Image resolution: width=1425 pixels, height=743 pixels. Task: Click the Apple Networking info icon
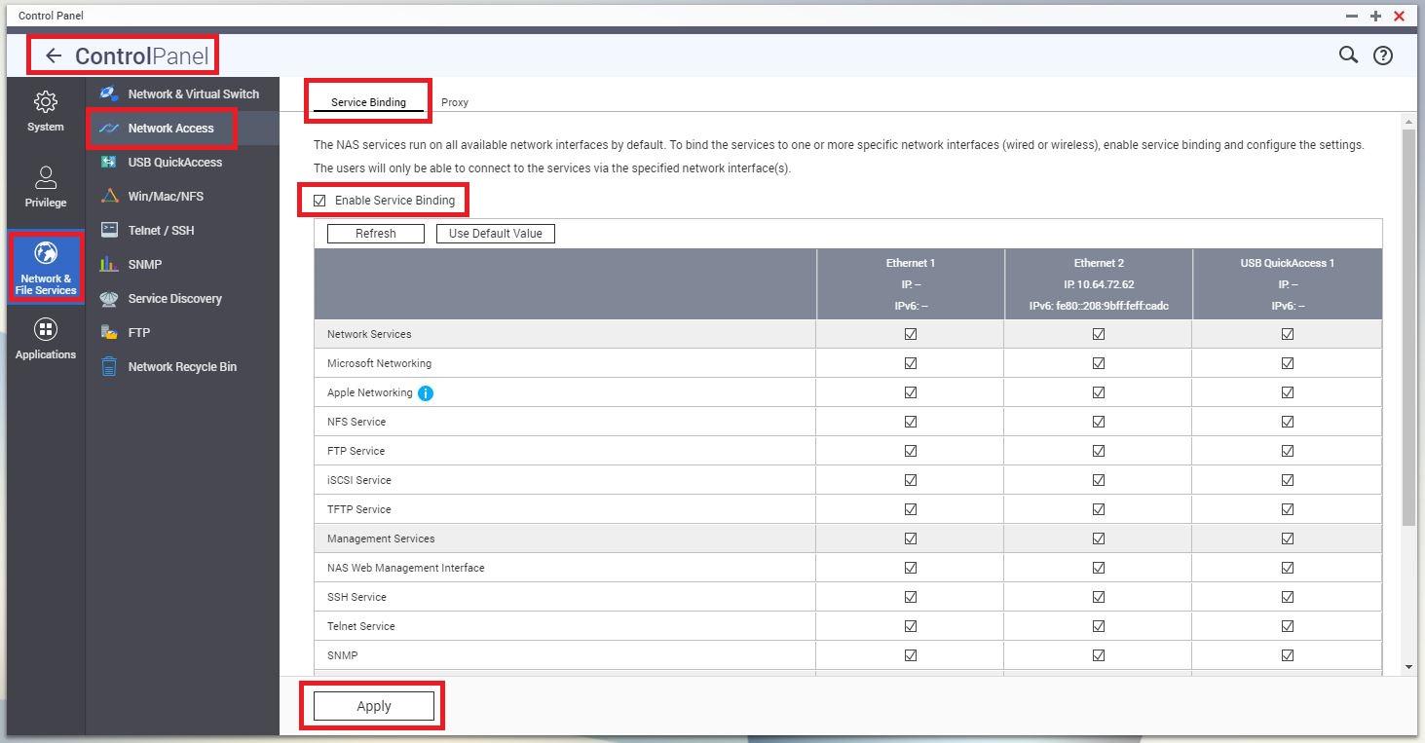[x=426, y=393]
